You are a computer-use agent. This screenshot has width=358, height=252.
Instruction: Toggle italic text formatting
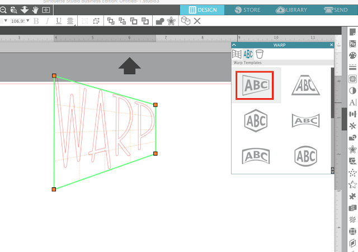pos(47,21)
